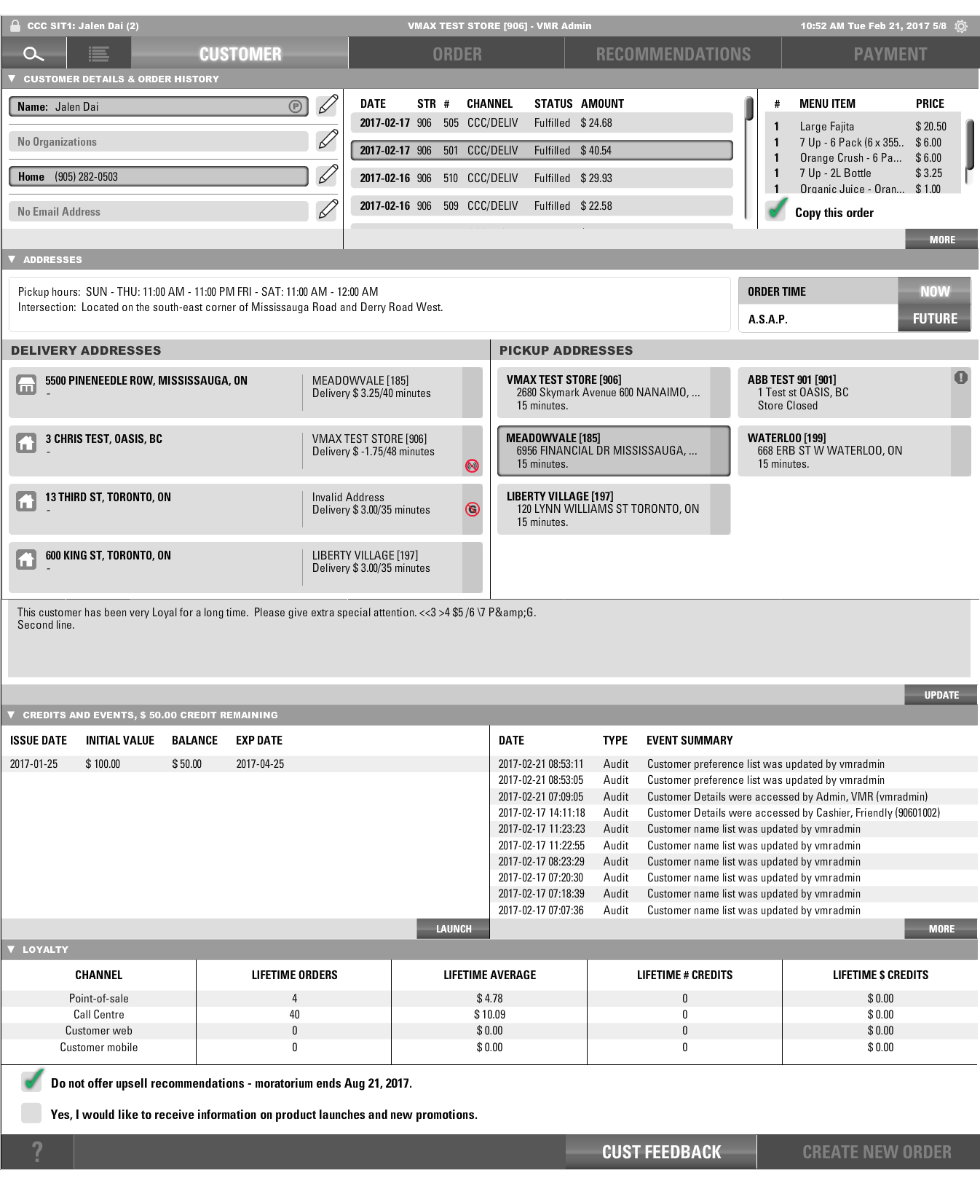Switch to the ORDER tab
980x1186 pixels.
tap(457, 54)
